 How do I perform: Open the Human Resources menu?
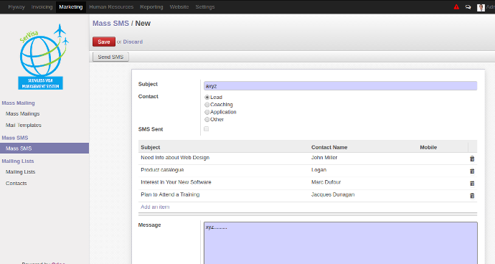click(x=111, y=6)
